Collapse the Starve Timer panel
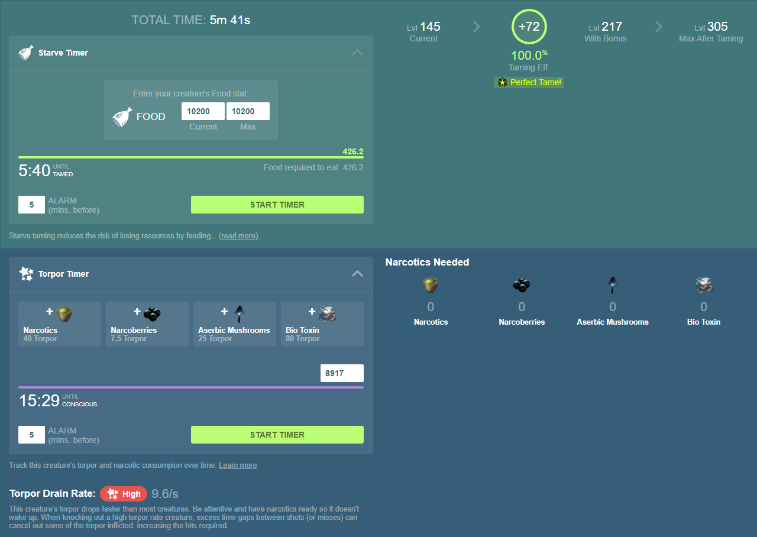 [x=357, y=53]
